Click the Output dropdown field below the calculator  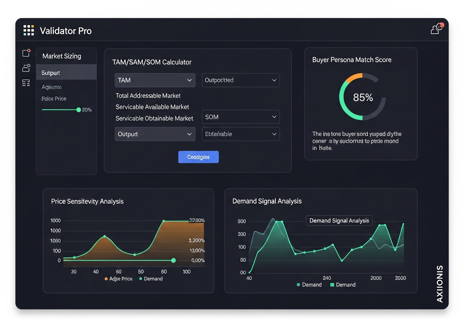pyautogui.click(x=155, y=134)
